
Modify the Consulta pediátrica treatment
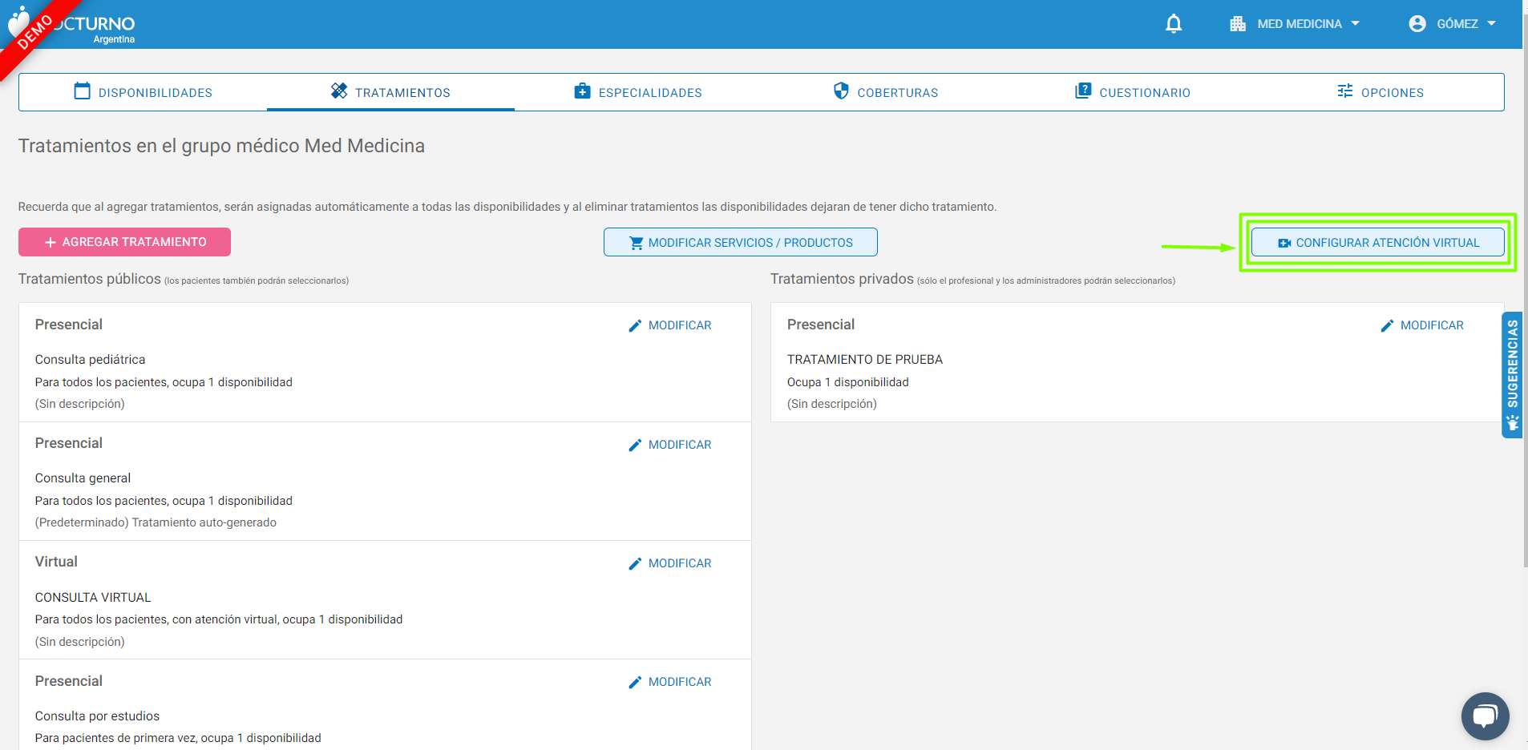click(x=670, y=325)
